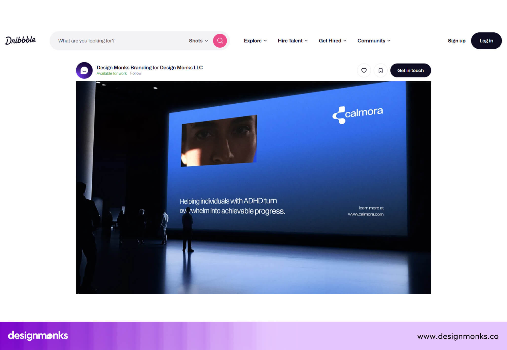This screenshot has height=350, width=507.
Task: Click the Get in touch button
Action: [x=410, y=70]
